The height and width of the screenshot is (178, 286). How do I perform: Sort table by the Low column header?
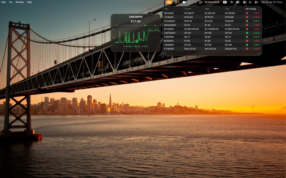point(227,9)
